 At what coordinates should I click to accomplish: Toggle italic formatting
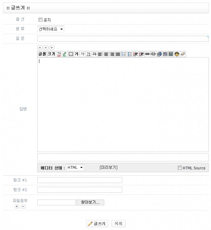(x=82, y=54)
